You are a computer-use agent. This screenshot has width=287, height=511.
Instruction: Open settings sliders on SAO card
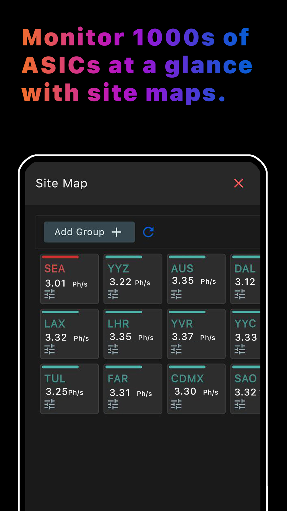point(240,404)
